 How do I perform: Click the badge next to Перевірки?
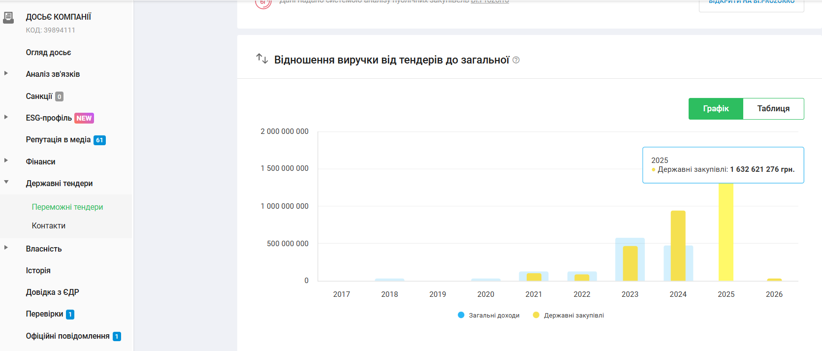70,315
